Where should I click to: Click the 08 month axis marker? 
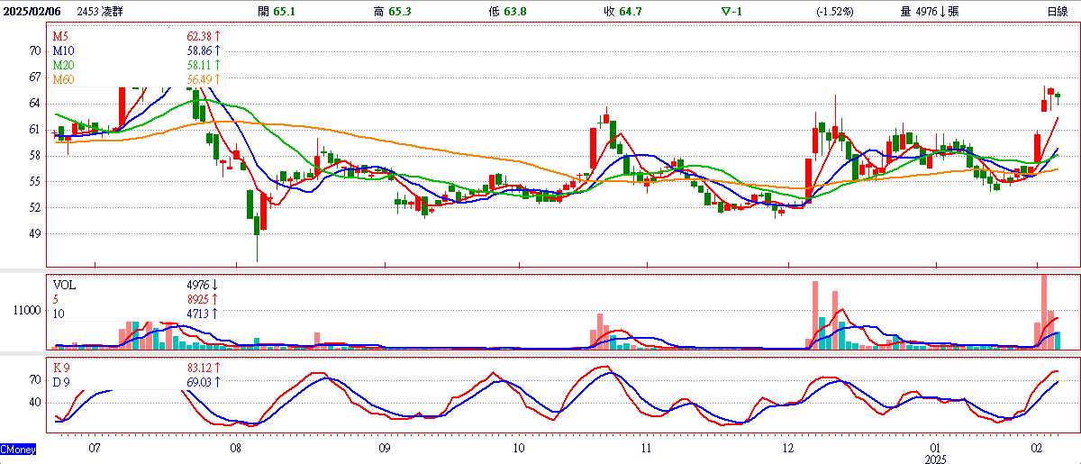point(235,448)
